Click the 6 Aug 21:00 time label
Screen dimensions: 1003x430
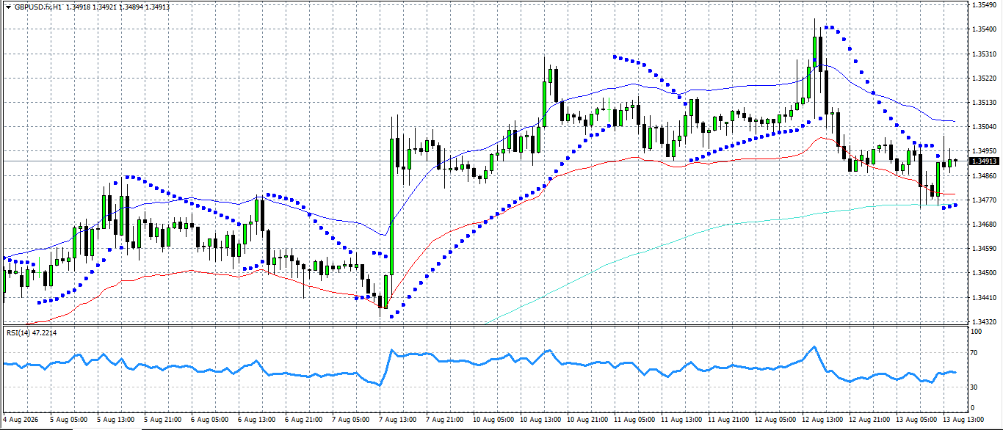(x=303, y=420)
